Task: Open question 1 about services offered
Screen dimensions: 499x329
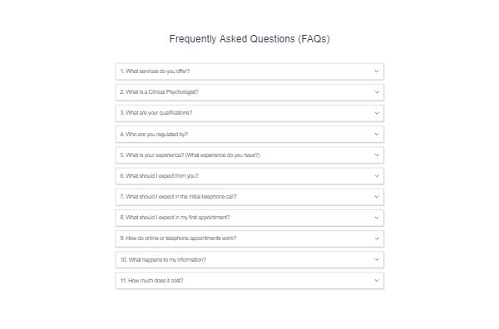Action: pos(249,71)
